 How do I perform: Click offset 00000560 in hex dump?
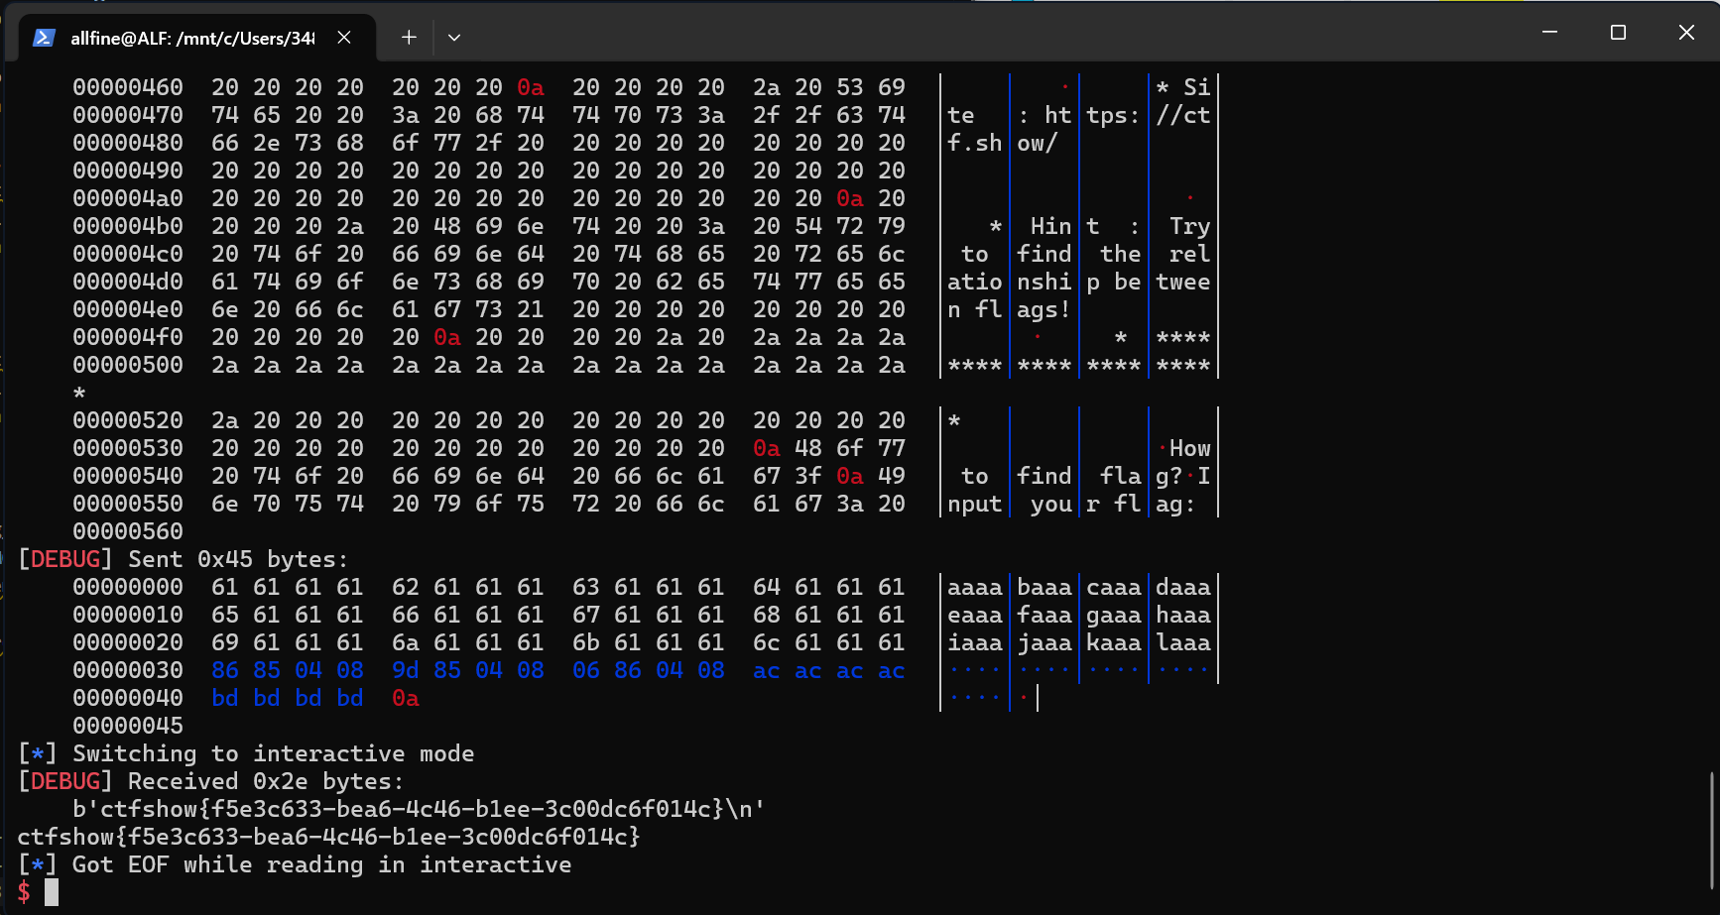click(x=128, y=531)
